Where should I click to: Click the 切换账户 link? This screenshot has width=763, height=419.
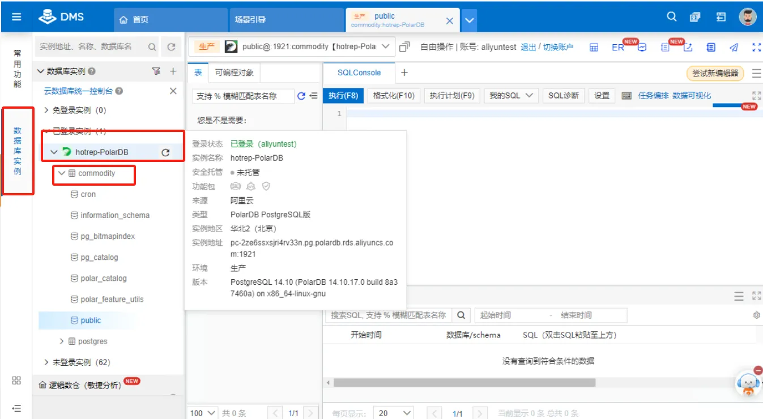(x=558, y=47)
